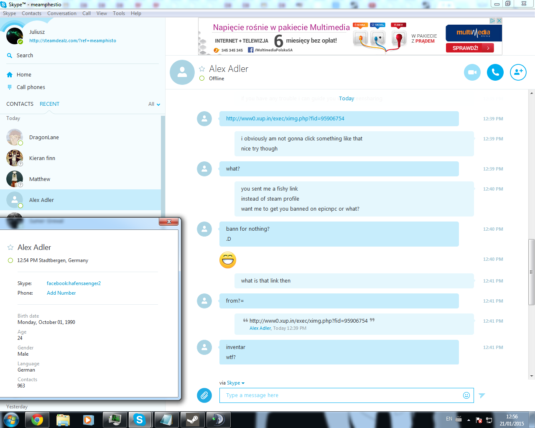The height and width of the screenshot is (428, 535).
Task: Click the message input field
Action: [346, 395]
